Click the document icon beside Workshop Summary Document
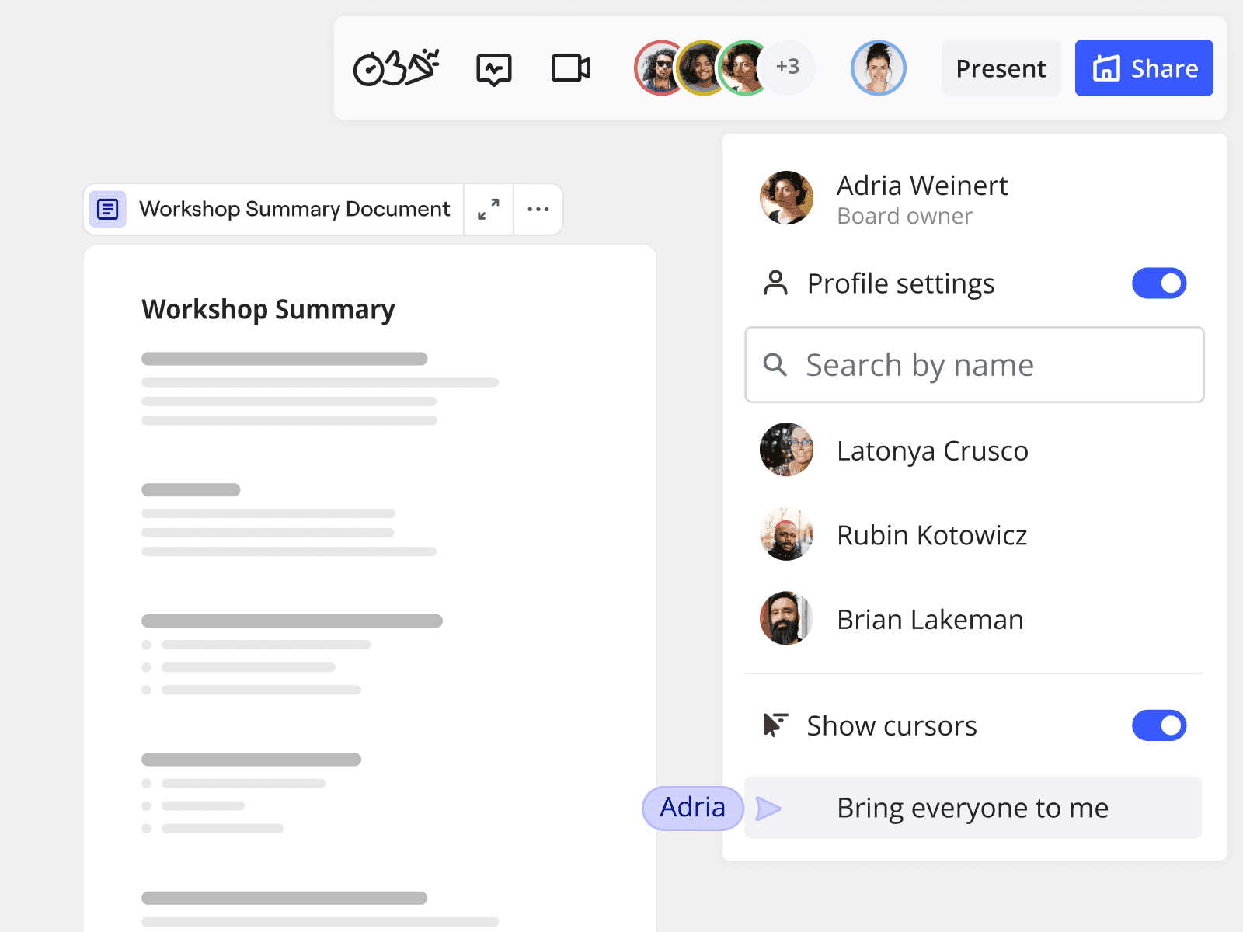 click(108, 209)
